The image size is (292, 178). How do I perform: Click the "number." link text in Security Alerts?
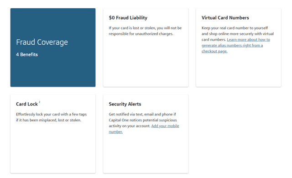point(115,132)
